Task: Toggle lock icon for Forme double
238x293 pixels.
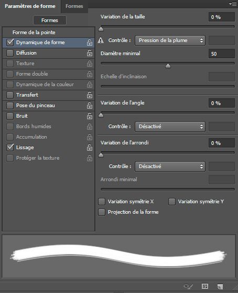Action: tap(90, 74)
